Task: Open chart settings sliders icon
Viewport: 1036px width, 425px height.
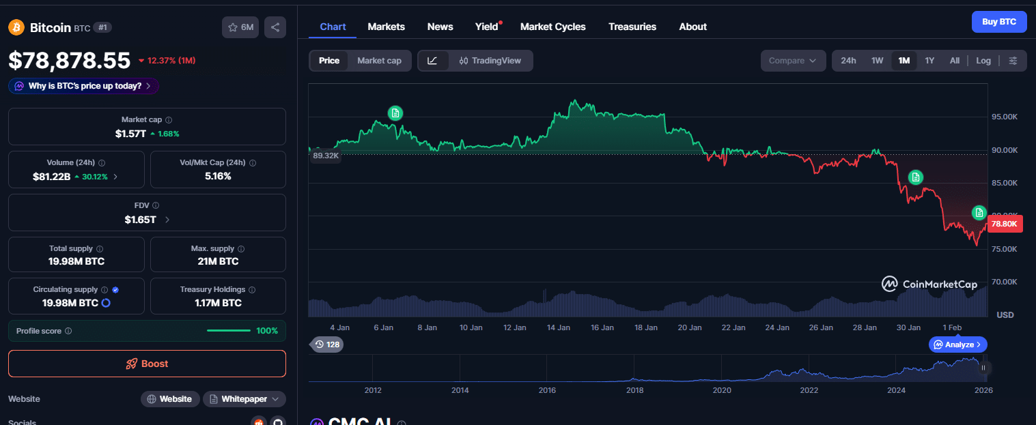Action: point(1013,60)
